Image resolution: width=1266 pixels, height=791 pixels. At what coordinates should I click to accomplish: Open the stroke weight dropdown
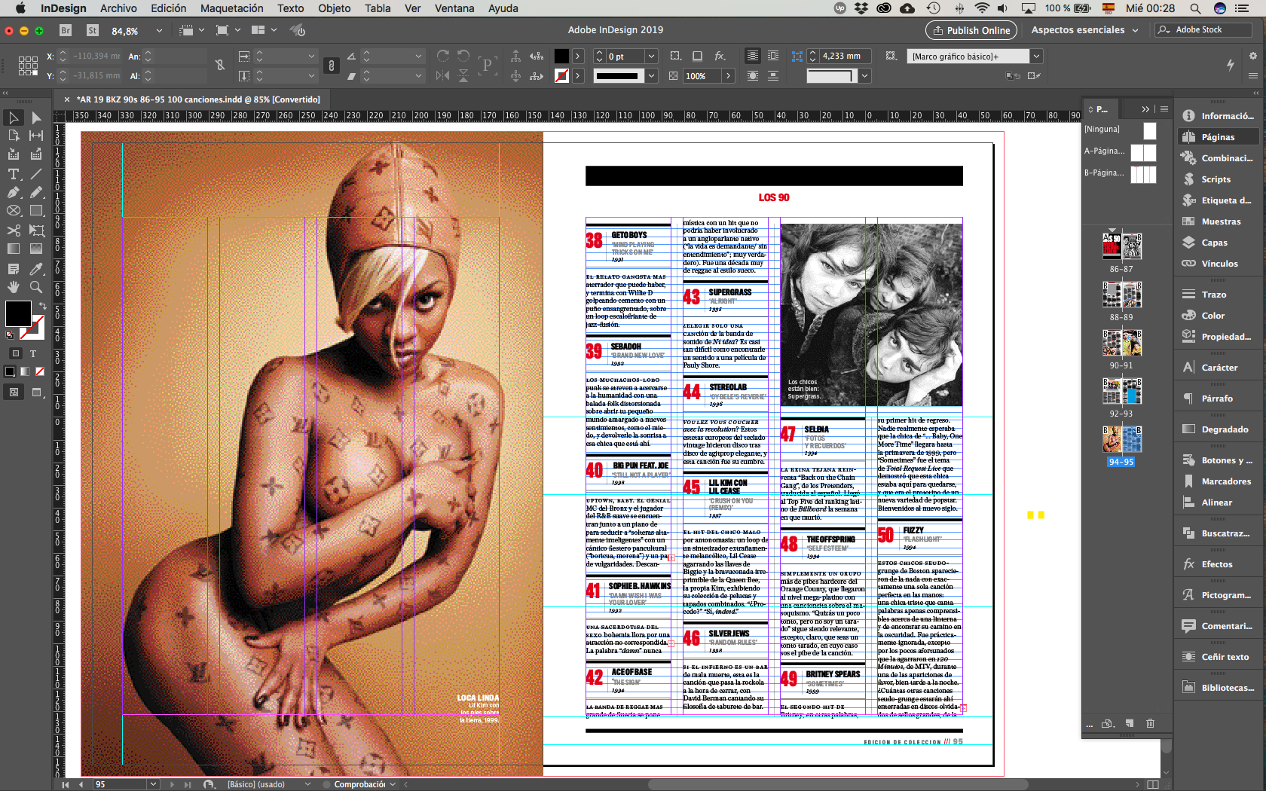click(651, 56)
